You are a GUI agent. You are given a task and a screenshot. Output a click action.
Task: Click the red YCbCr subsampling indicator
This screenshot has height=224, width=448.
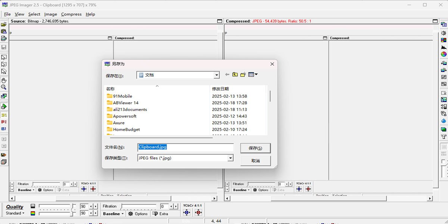pos(199,212)
